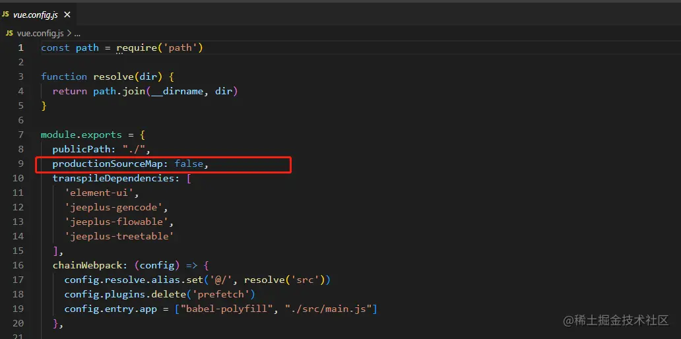This screenshot has height=339, width=681.
Task: Click the false value on line 9
Action: pyautogui.click(x=189, y=164)
